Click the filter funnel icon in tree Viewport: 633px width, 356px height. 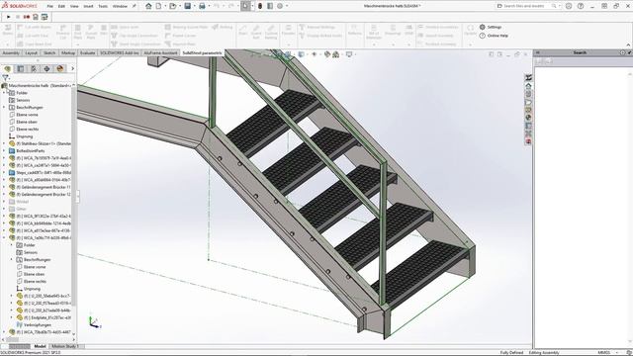coord(5,77)
